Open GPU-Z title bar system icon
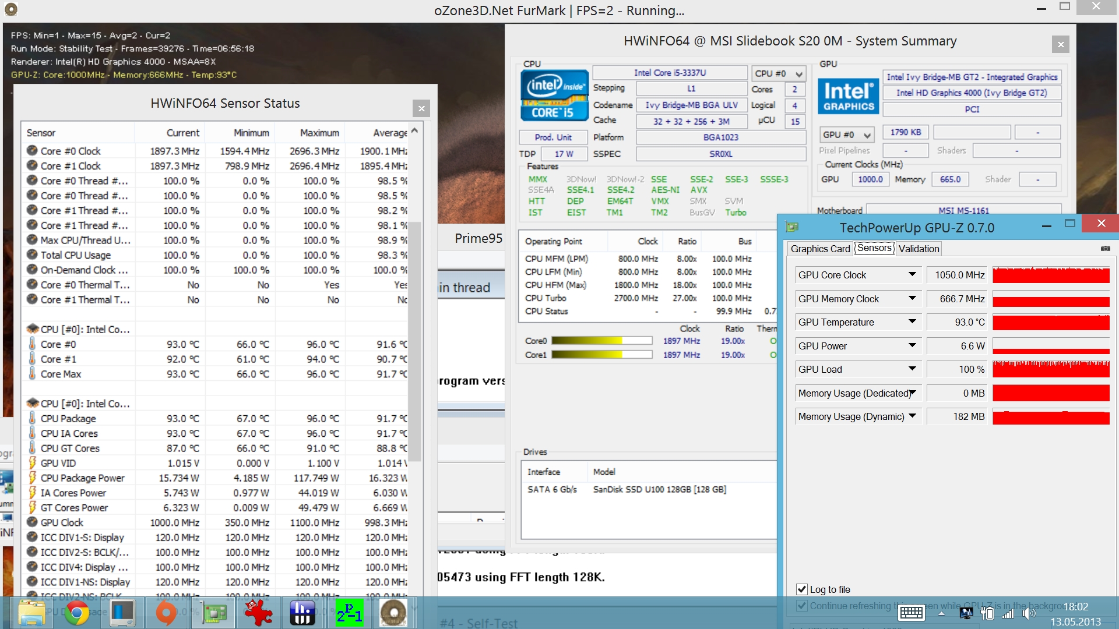Screen dimensions: 1119x629 pos(792,227)
